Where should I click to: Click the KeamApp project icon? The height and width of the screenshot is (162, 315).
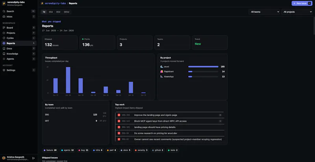point(162,77)
